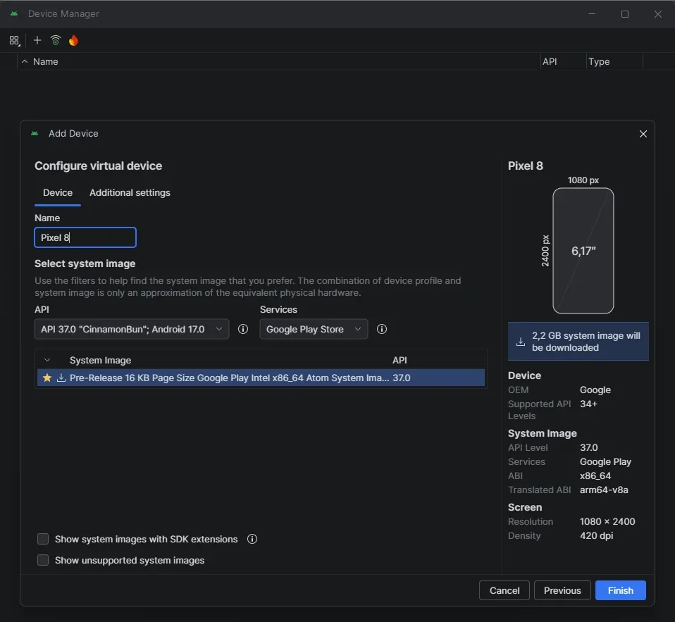Collapse the System Image list chevron

47,360
